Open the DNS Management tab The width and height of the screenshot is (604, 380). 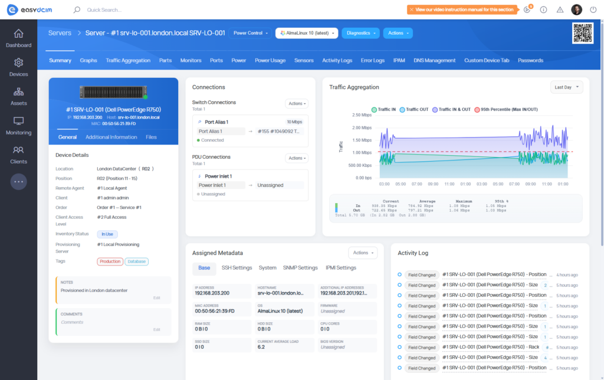434,60
